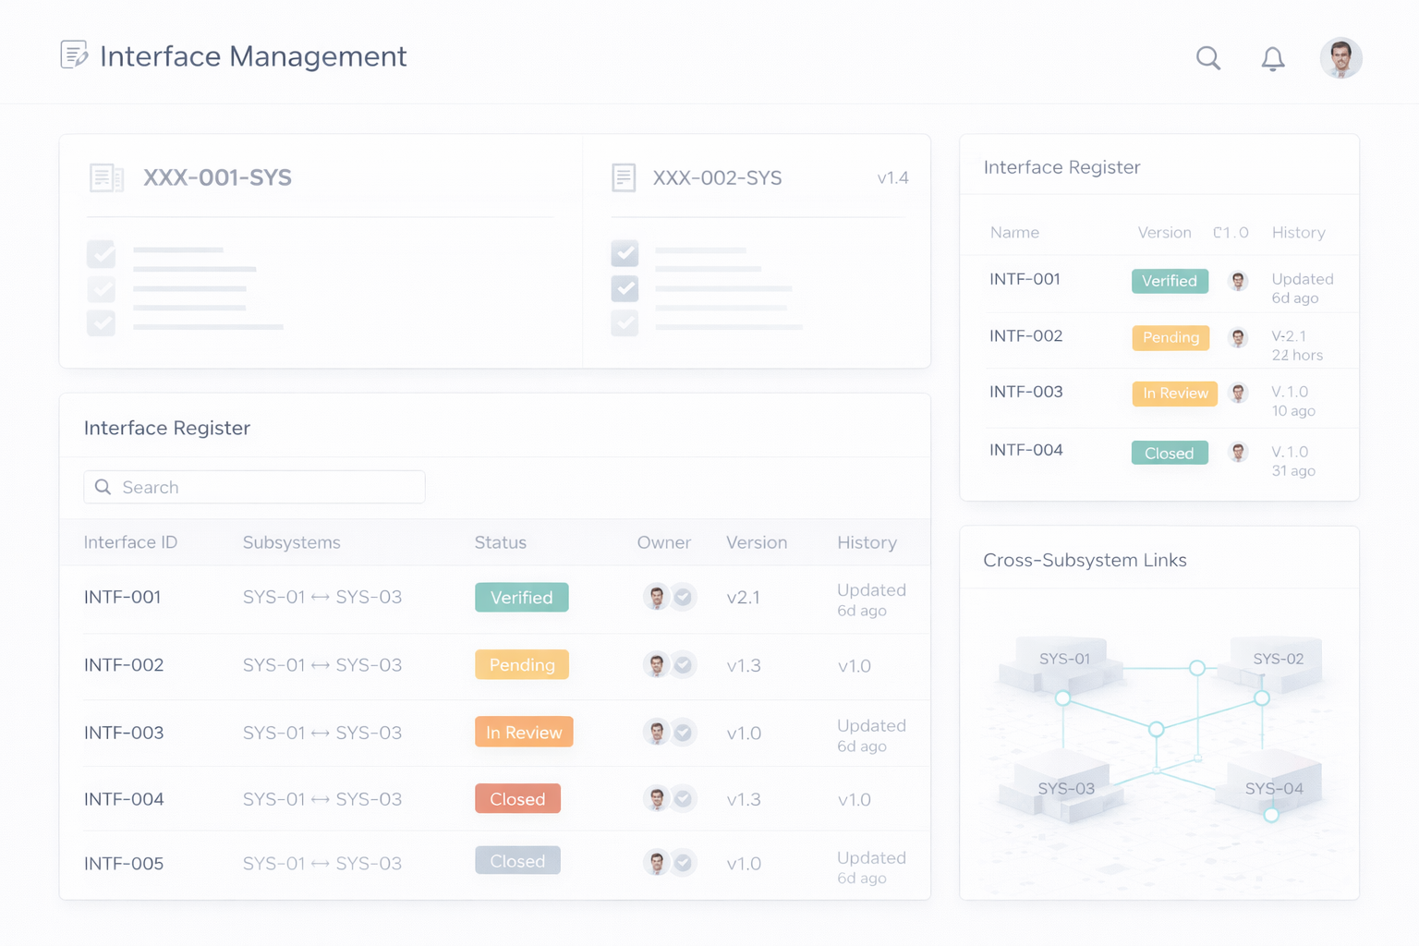Sort main table by History column

[867, 542]
